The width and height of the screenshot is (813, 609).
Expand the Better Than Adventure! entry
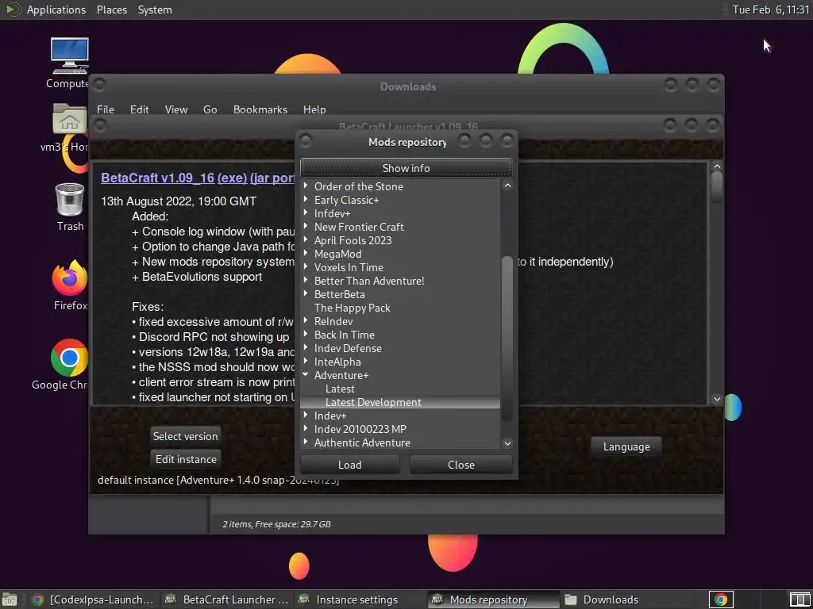(306, 280)
